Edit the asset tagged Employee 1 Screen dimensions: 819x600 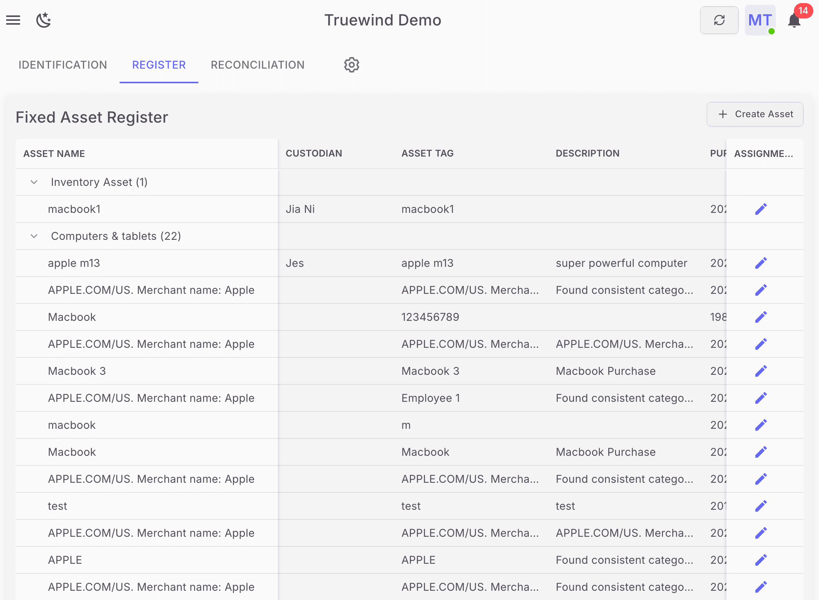[x=761, y=398]
